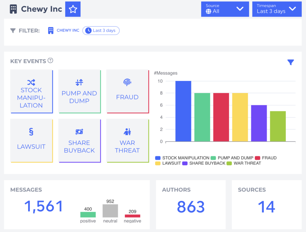Click the CHEWY INC filter tag
Screen dimensions: 306x232
tap(64, 30)
